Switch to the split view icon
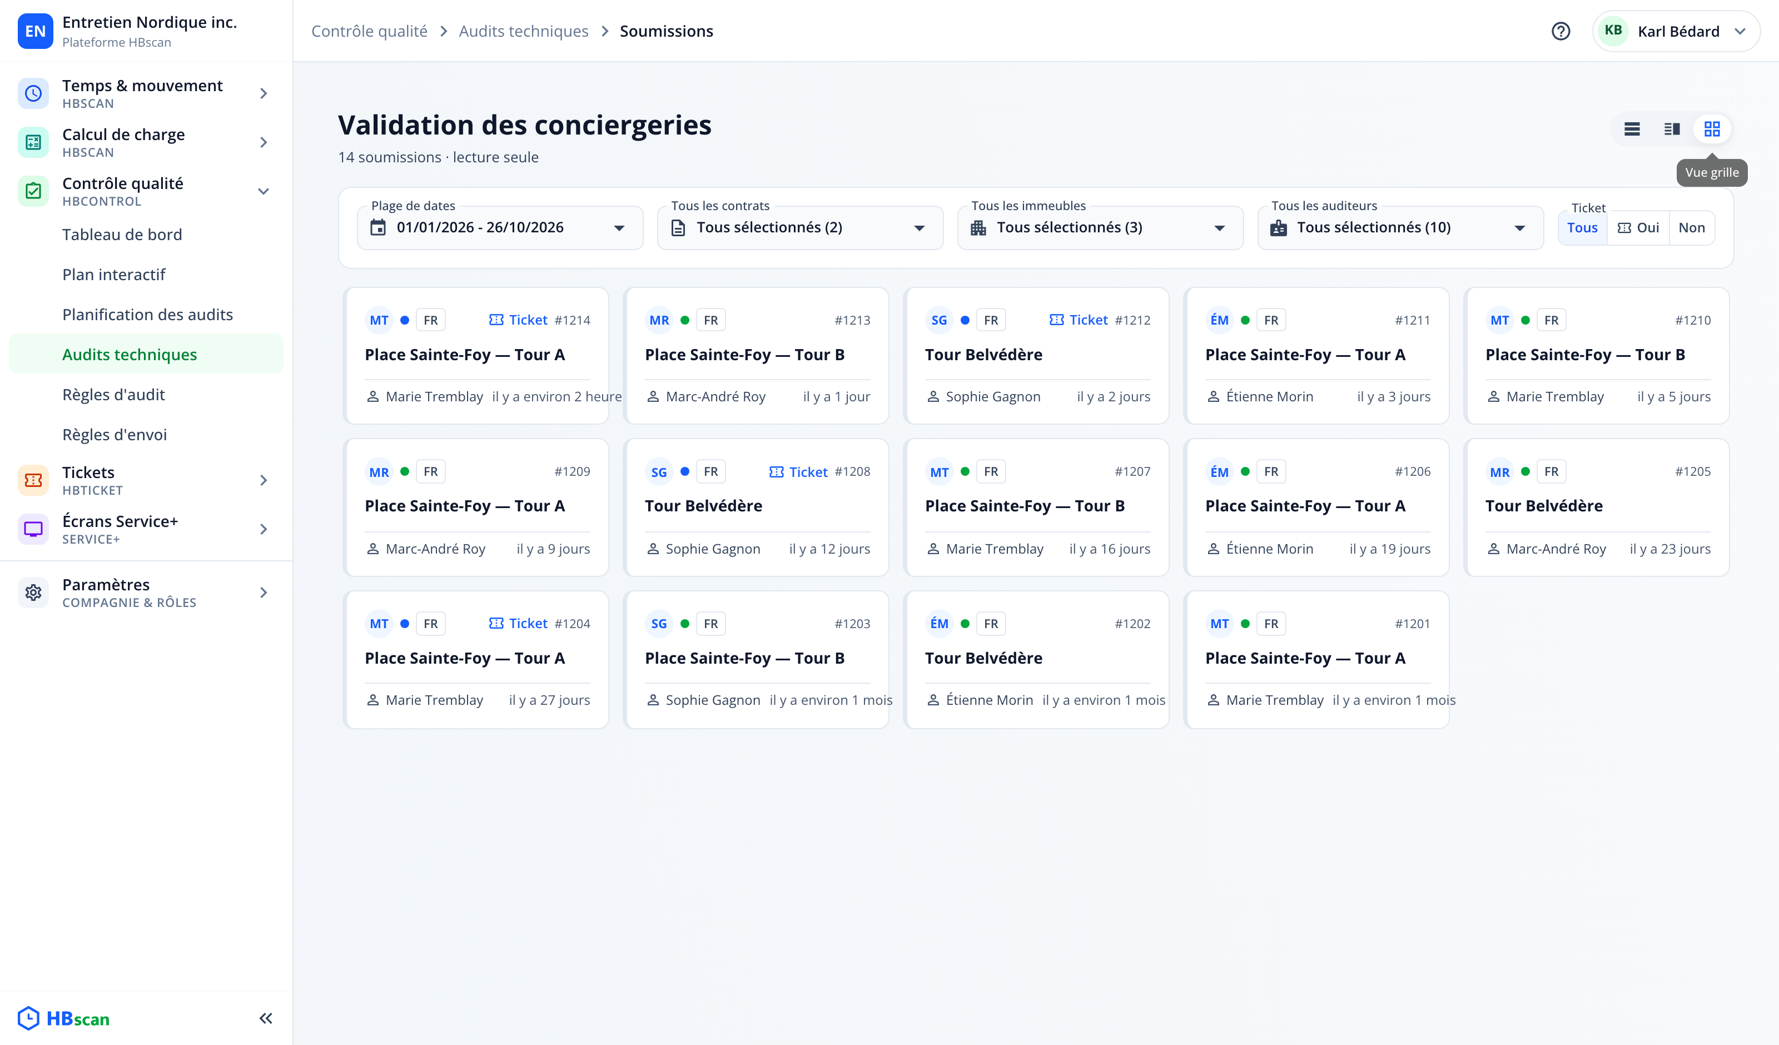 pos(1672,129)
